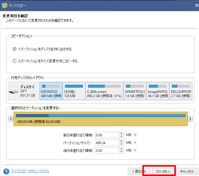Select the (その他) 128 MB partition
This screenshot has height=176, width=199.
(74, 91)
